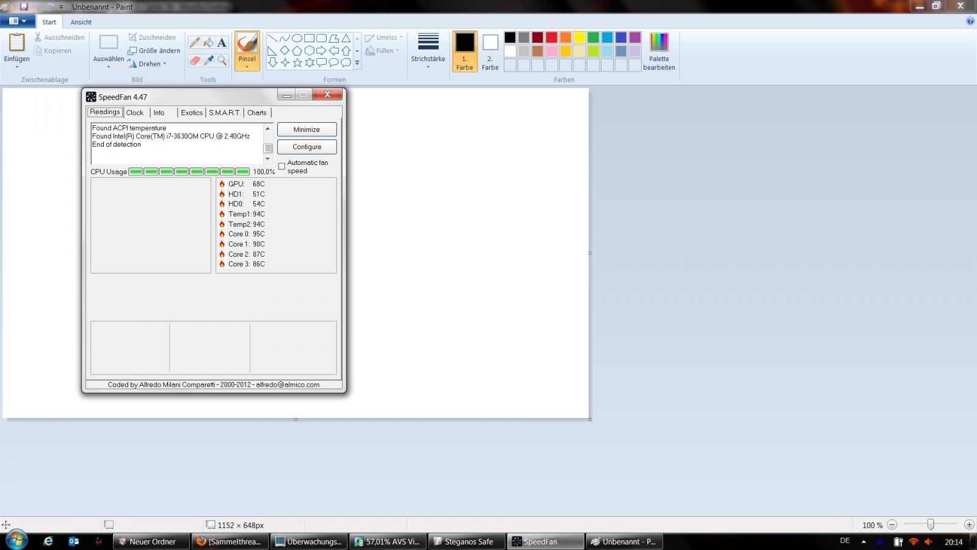Select the Color picker eyedropper tool

click(x=208, y=61)
